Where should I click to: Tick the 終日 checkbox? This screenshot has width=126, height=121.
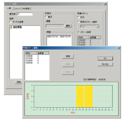tap(78, 17)
